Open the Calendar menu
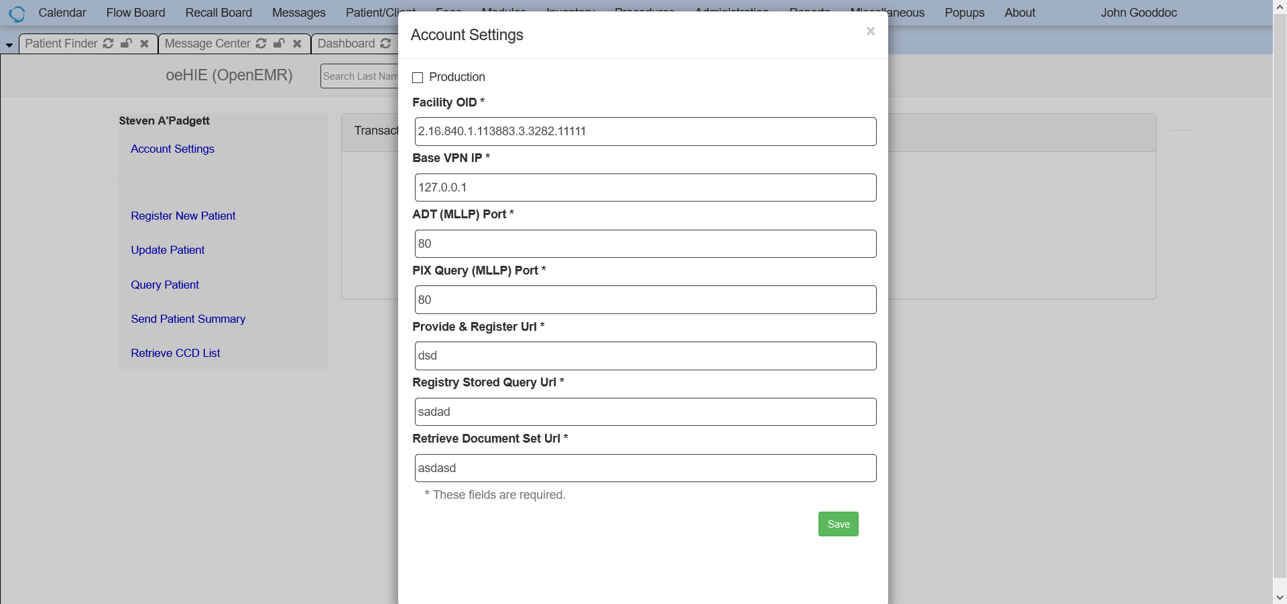Viewport: 1287px width, 604px height. (x=62, y=13)
